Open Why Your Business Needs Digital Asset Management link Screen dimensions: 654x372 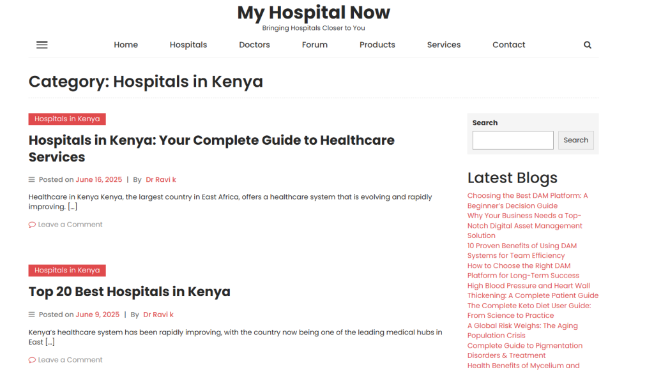525,226
